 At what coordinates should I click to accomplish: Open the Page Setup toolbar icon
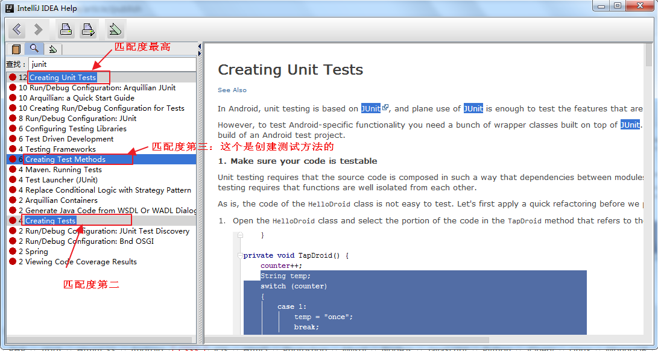(x=88, y=30)
